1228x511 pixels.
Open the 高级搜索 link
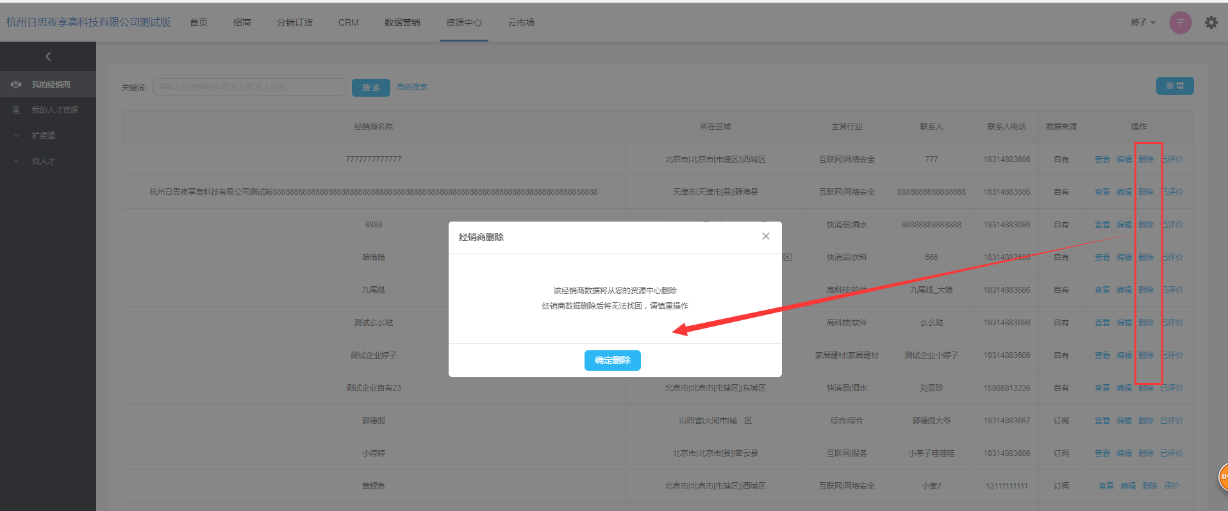[x=411, y=87]
